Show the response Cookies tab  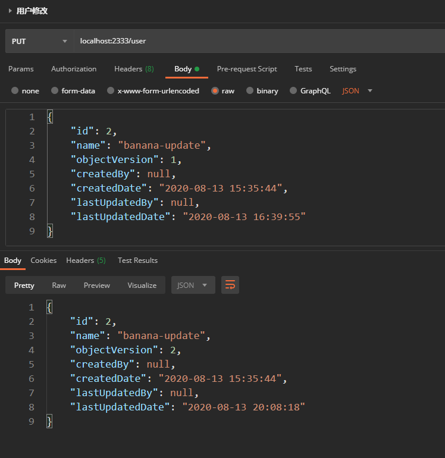[43, 261]
